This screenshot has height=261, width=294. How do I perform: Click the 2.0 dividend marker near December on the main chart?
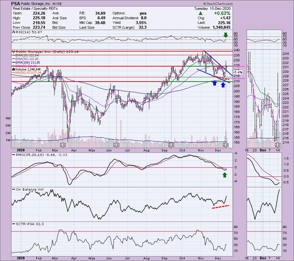(226, 145)
